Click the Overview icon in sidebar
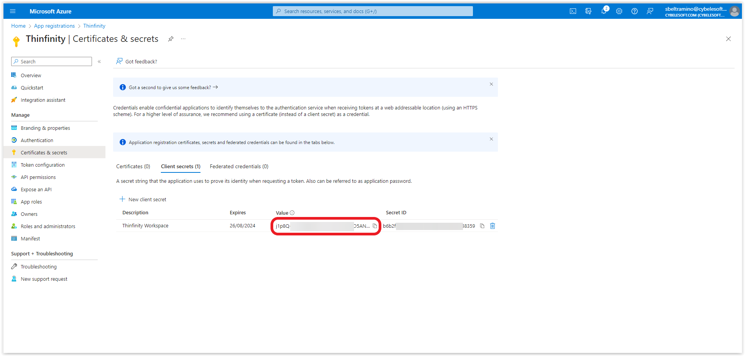The image size is (745, 356). click(14, 75)
